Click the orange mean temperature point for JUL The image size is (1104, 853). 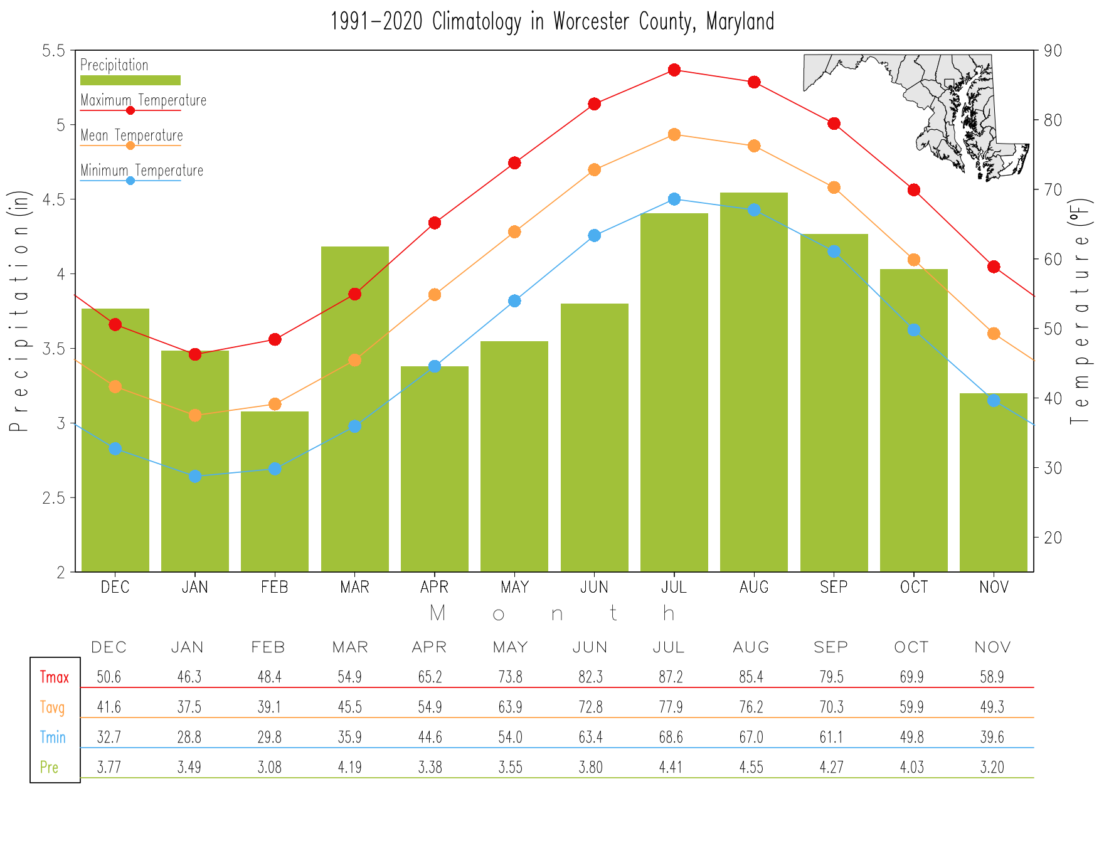(674, 134)
